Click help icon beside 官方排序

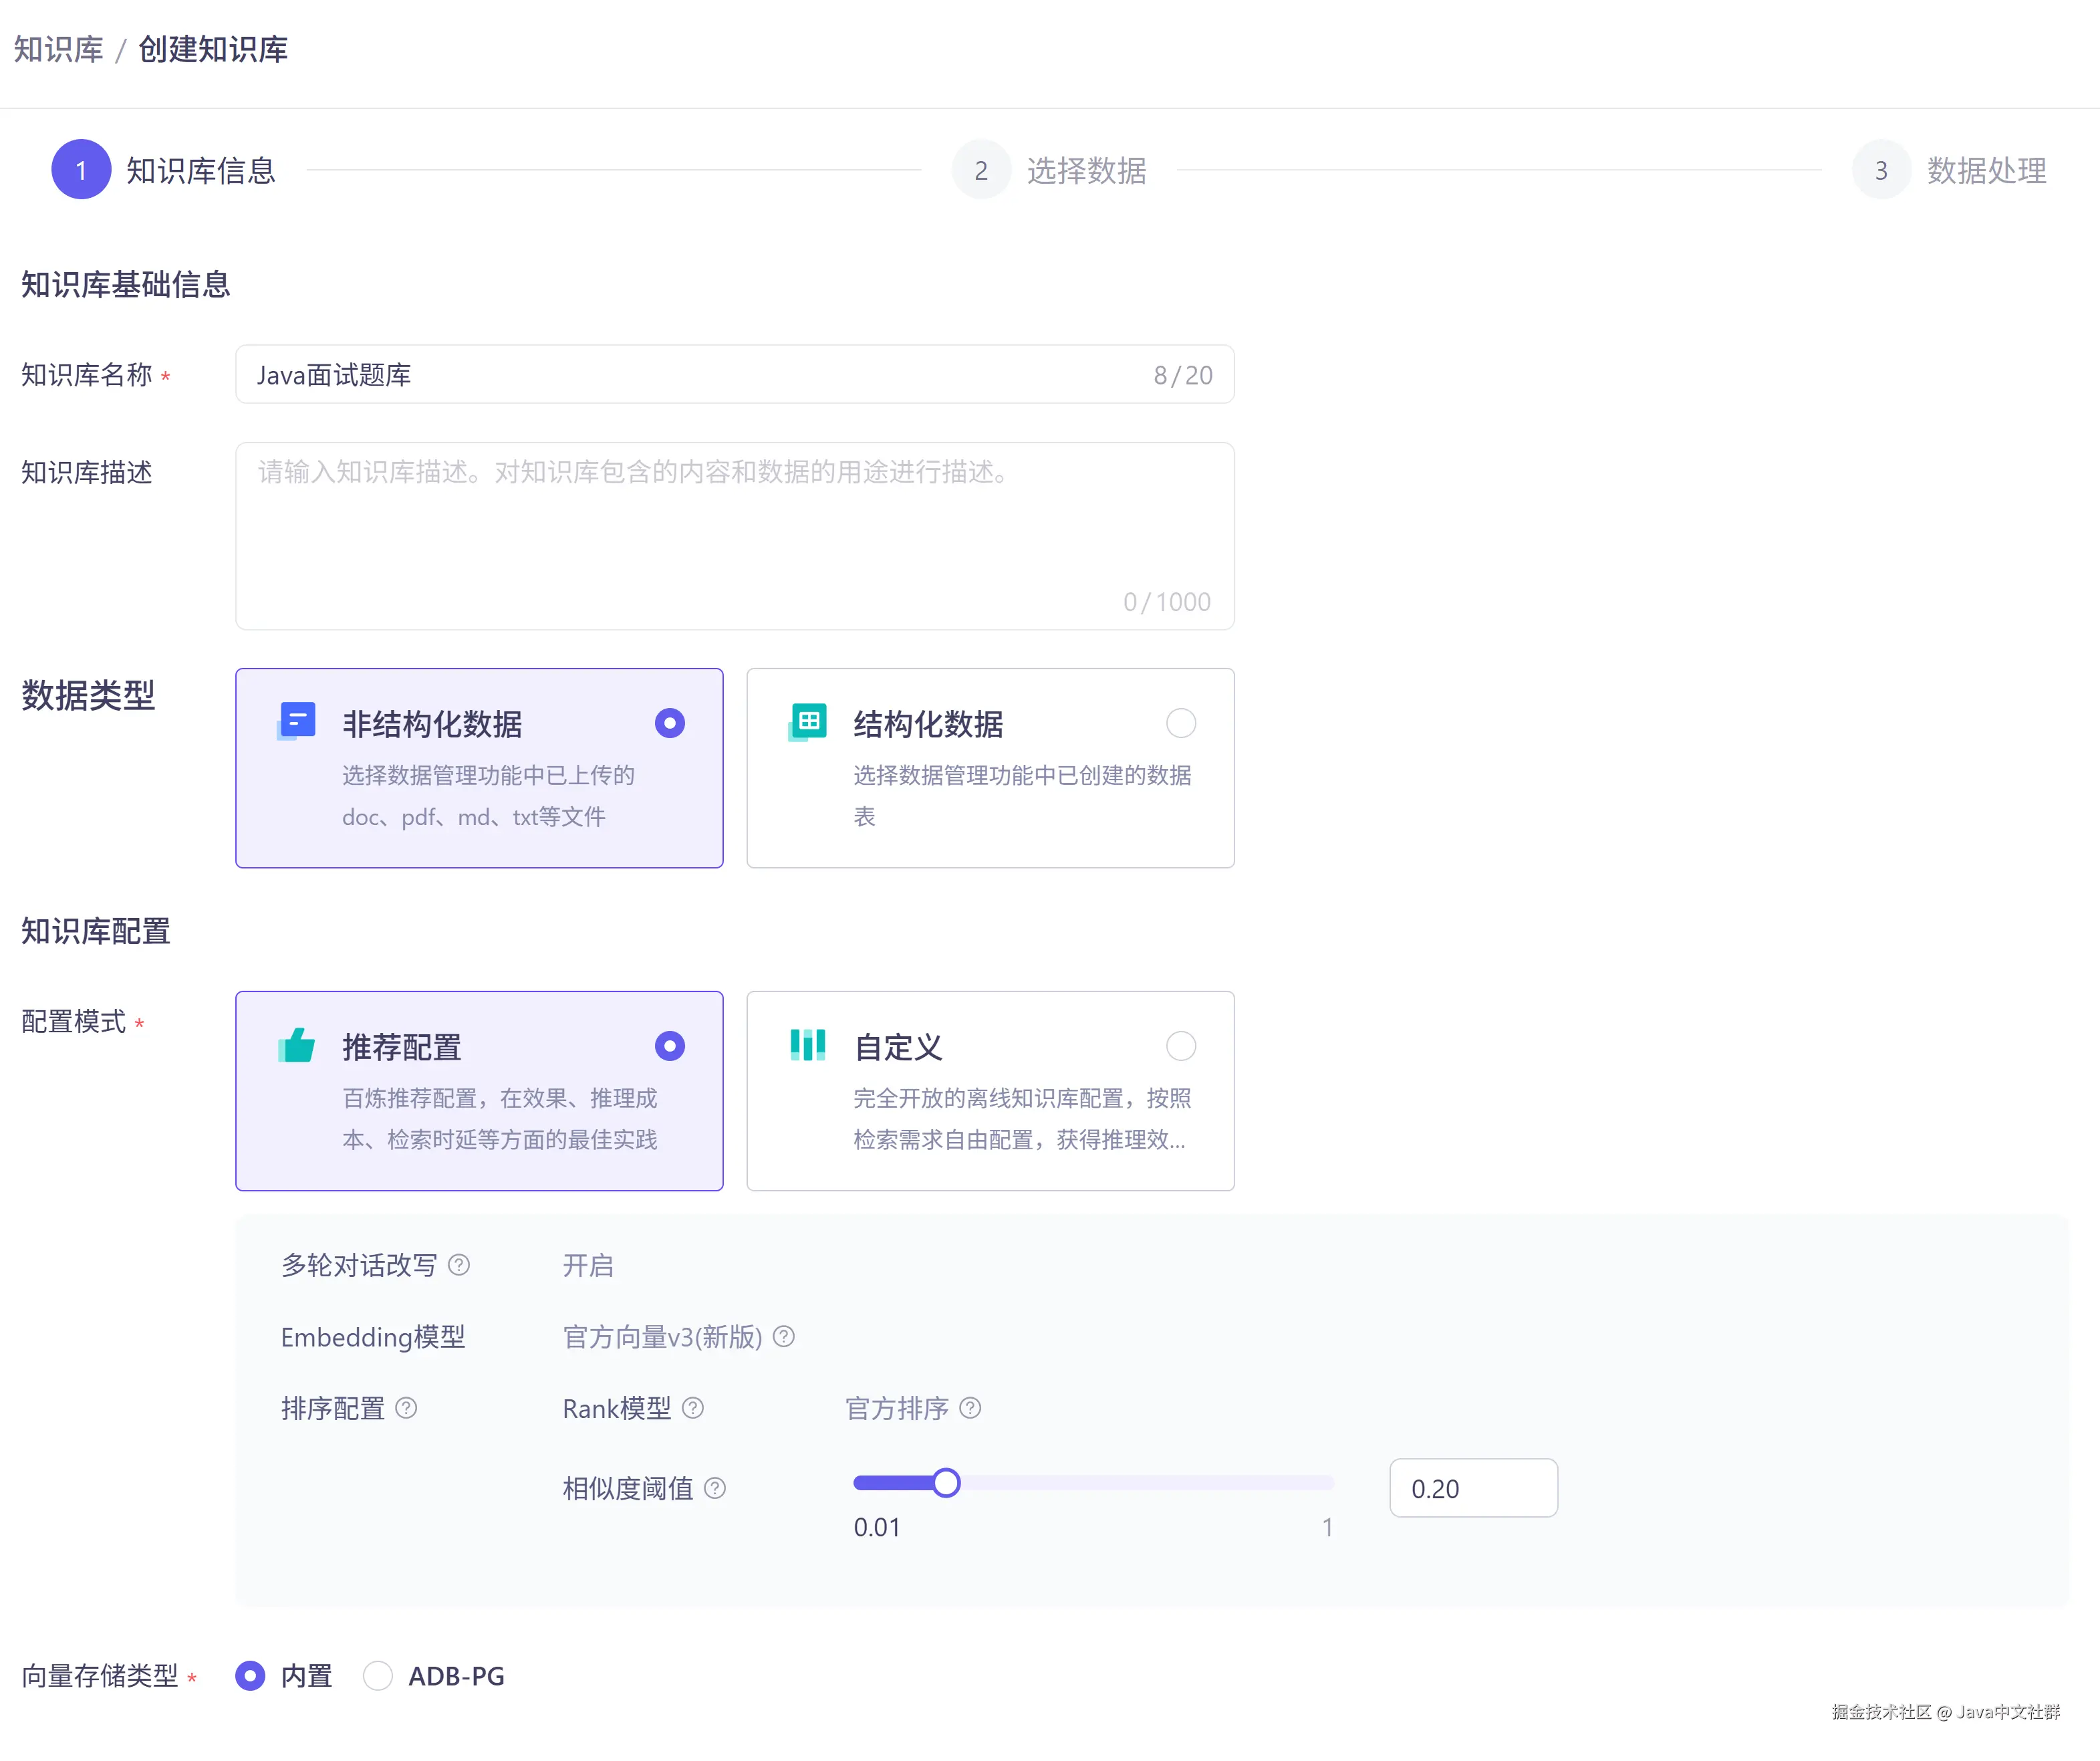tap(970, 1408)
